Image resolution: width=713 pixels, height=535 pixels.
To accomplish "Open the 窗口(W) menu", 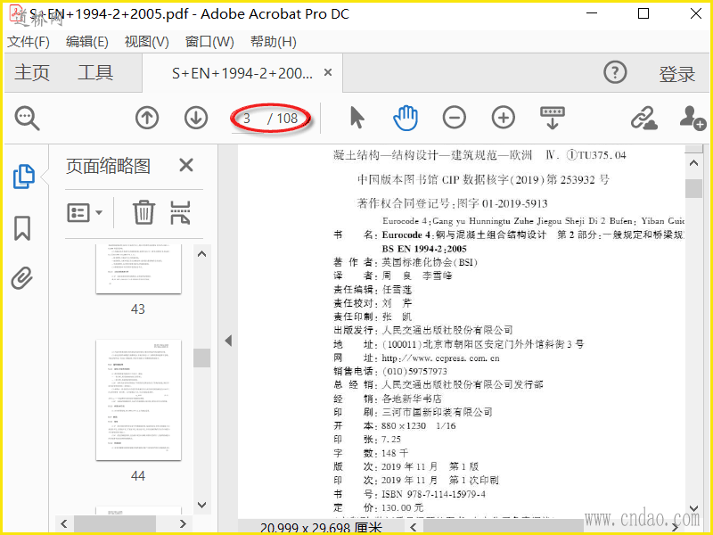I will 209,42.
